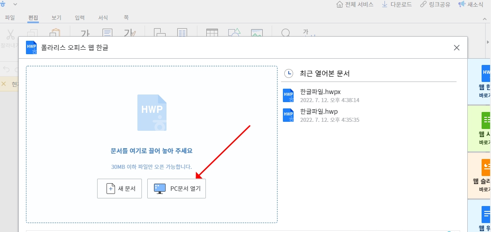Click the multi-column page icon
This screenshot has width=491, height=232.
coord(182,33)
